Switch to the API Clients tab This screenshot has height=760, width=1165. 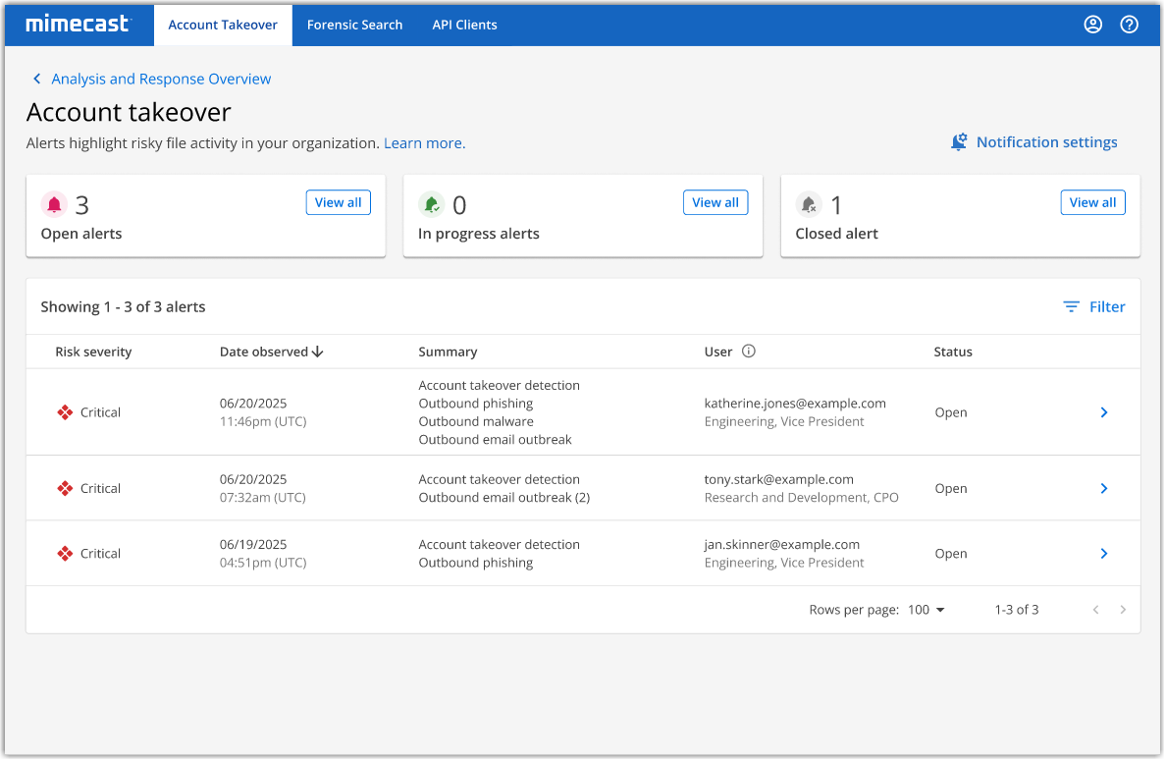pyautogui.click(x=464, y=25)
